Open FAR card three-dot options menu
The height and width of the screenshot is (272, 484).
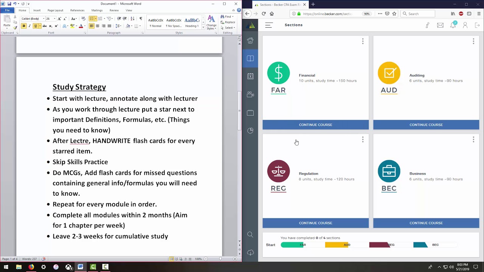(363, 41)
